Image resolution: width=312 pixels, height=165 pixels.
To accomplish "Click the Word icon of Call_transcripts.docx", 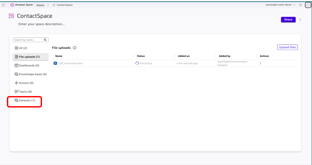I will click(x=55, y=63).
